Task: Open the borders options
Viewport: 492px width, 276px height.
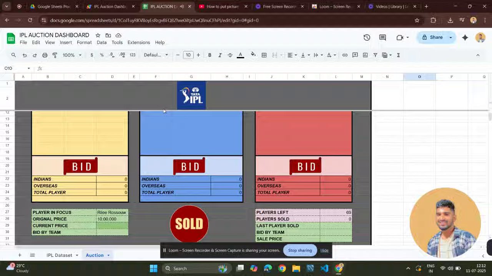Action: click(x=264, y=55)
